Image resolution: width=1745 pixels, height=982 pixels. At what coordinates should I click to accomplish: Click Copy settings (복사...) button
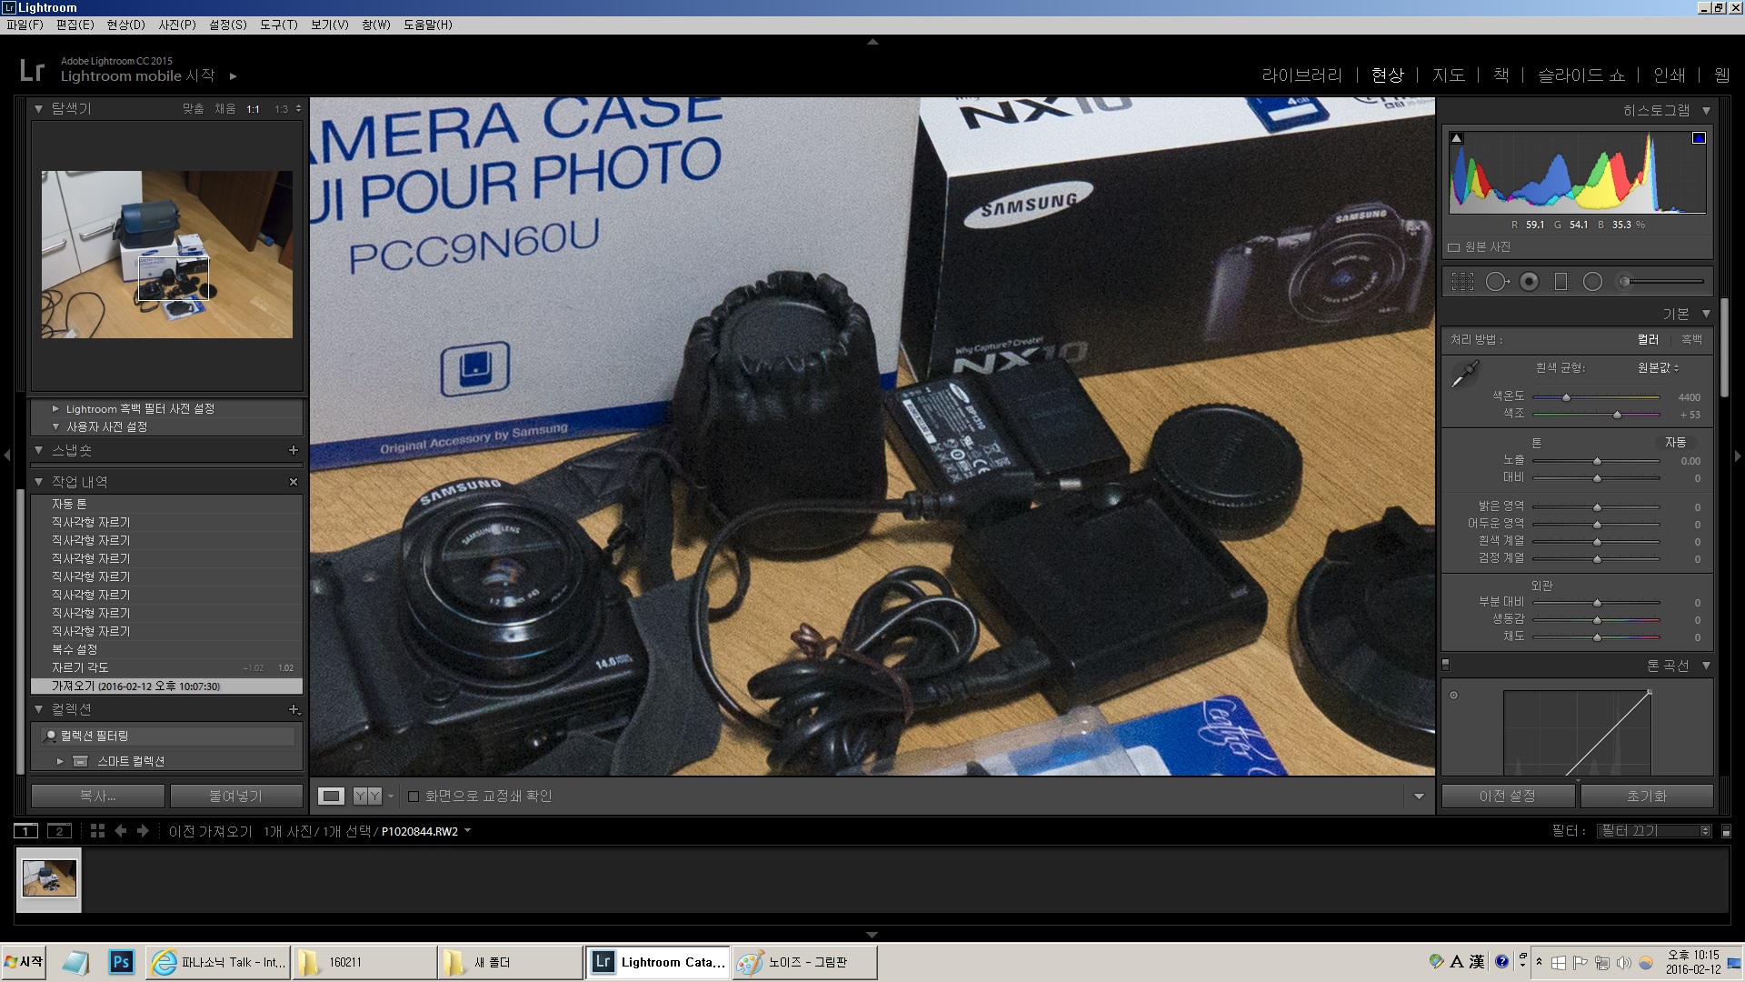[98, 797]
